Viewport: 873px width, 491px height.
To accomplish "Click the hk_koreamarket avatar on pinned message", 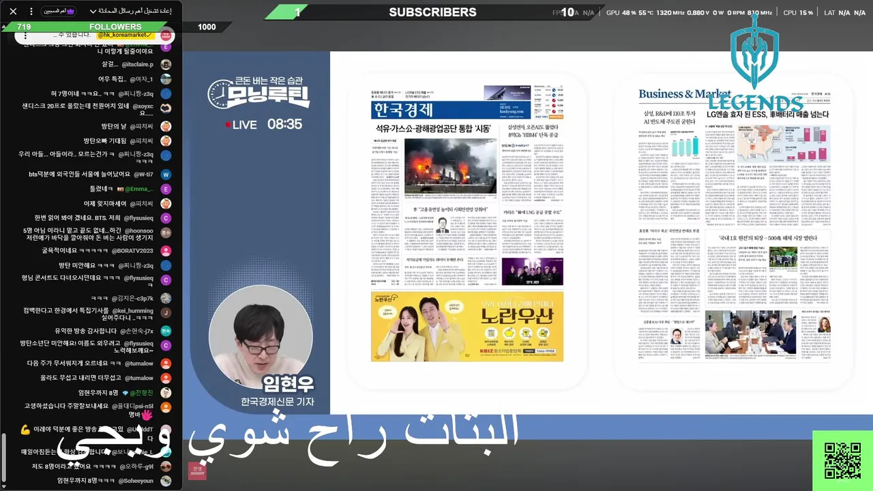I will [x=166, y=34].
